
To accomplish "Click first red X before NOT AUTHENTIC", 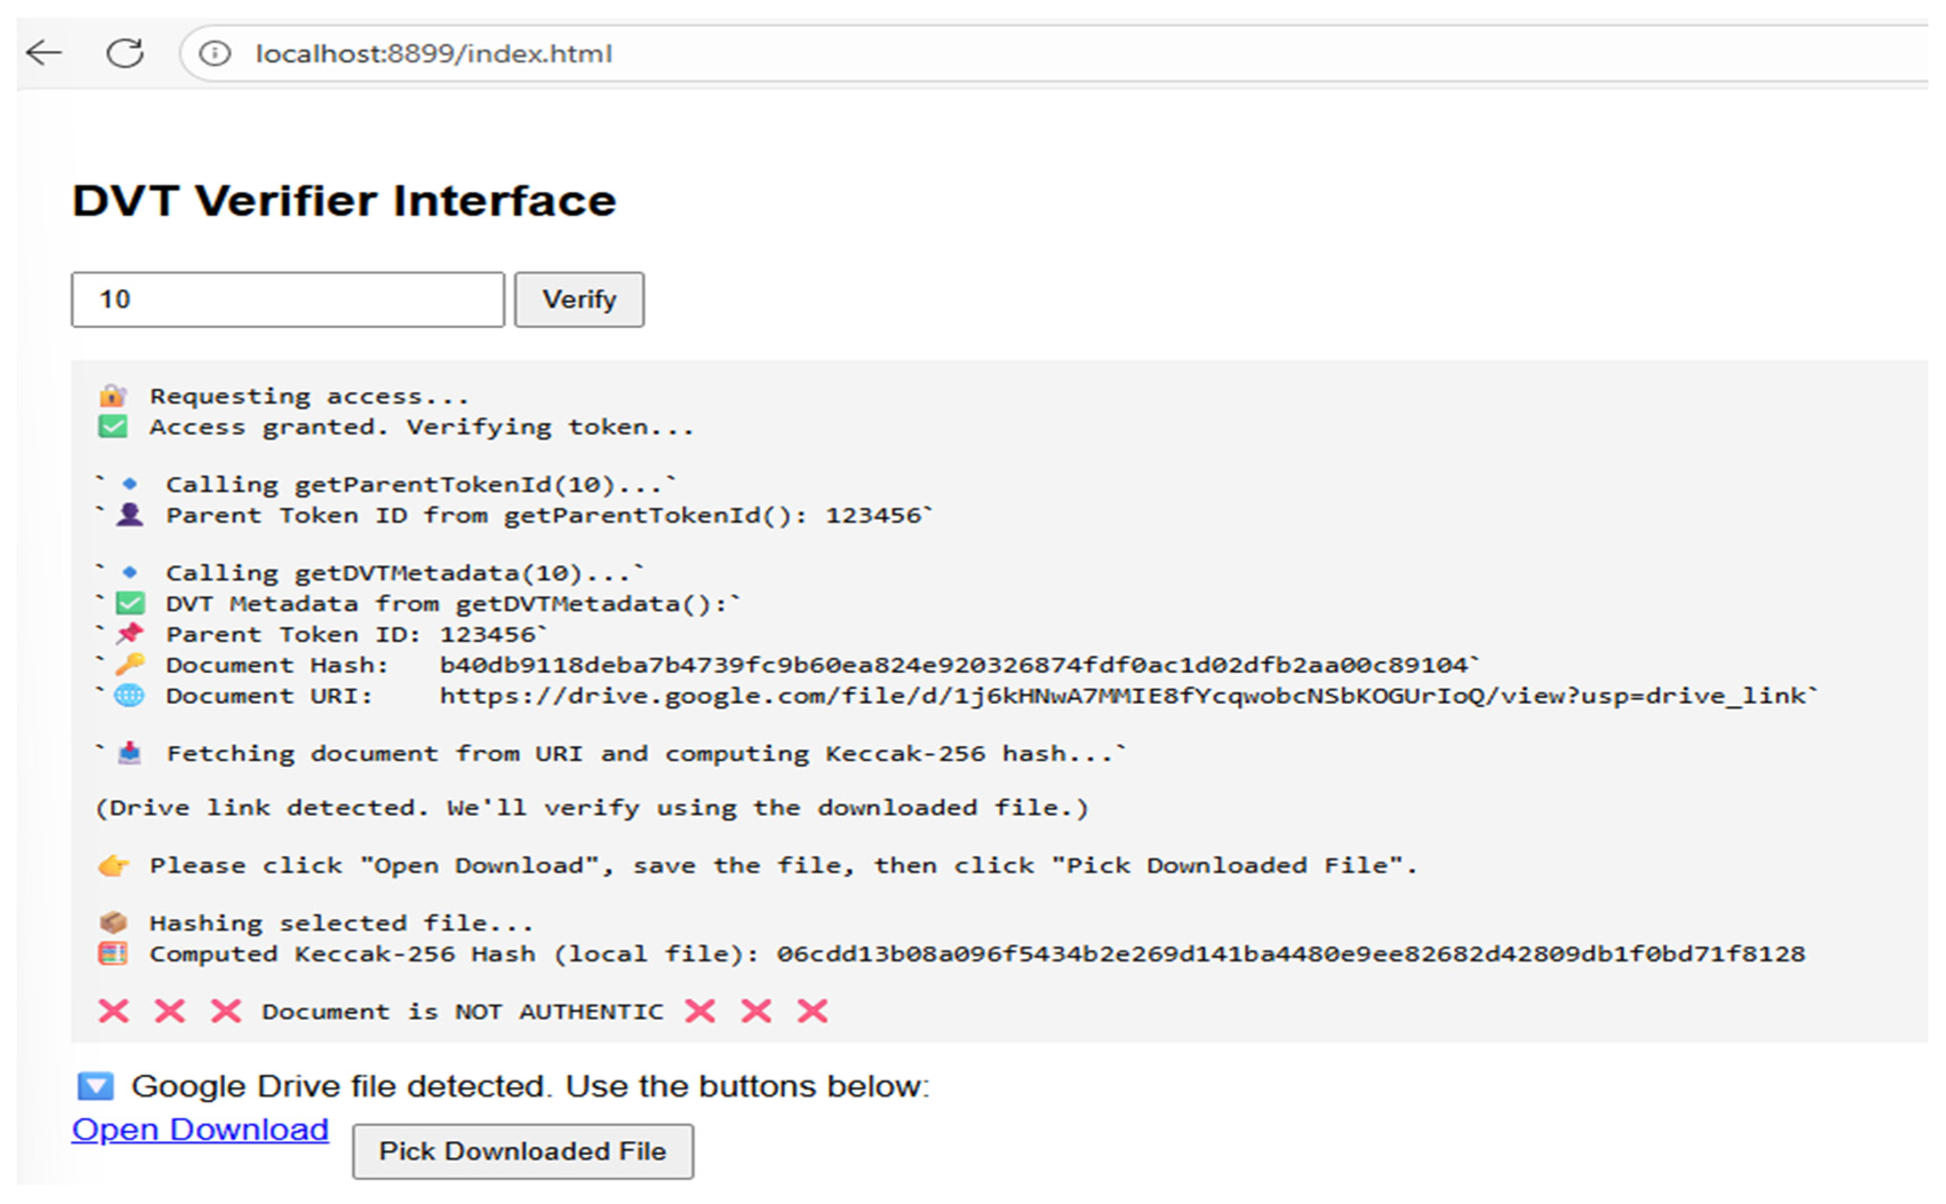I will (x=114, y=1011).
